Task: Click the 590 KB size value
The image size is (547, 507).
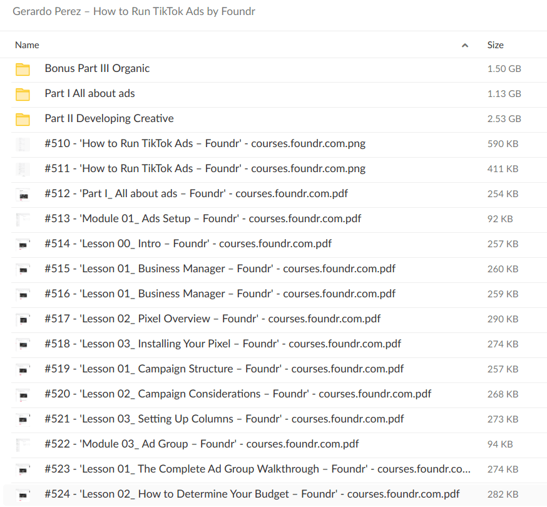Action: coord(503,144)
